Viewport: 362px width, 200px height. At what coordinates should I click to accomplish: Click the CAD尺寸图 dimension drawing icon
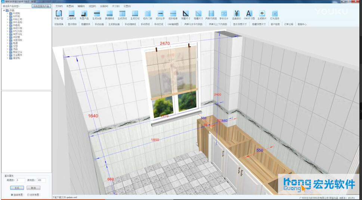tap(249, 14)
